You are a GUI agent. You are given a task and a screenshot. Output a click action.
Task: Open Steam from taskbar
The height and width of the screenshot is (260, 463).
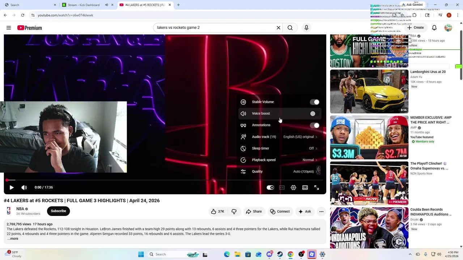(x=280, y=254)
